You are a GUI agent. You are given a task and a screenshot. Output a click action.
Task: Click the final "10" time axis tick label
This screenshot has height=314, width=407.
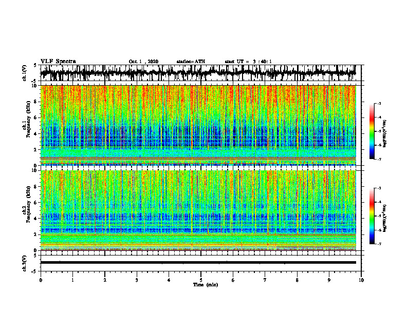pyautogui.click(x=361, y=280)
